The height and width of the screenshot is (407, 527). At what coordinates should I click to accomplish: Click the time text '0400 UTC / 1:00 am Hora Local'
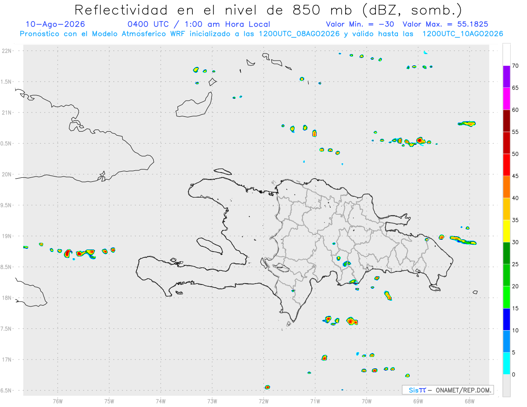199,24
